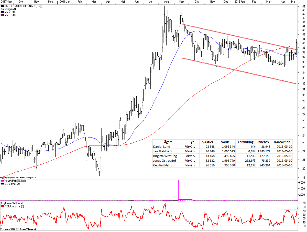Click the Δ Aktier column header
307x232 pixels.
(207, 142)
